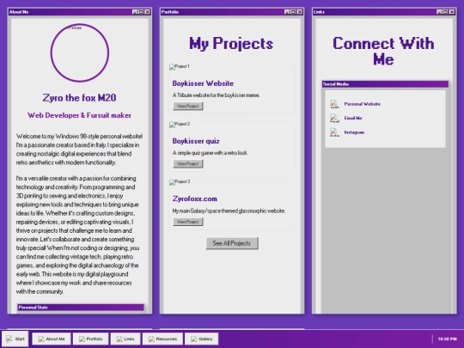464x348 pixels.
Task: Minimize the Links window
Action: click(439, 12)
